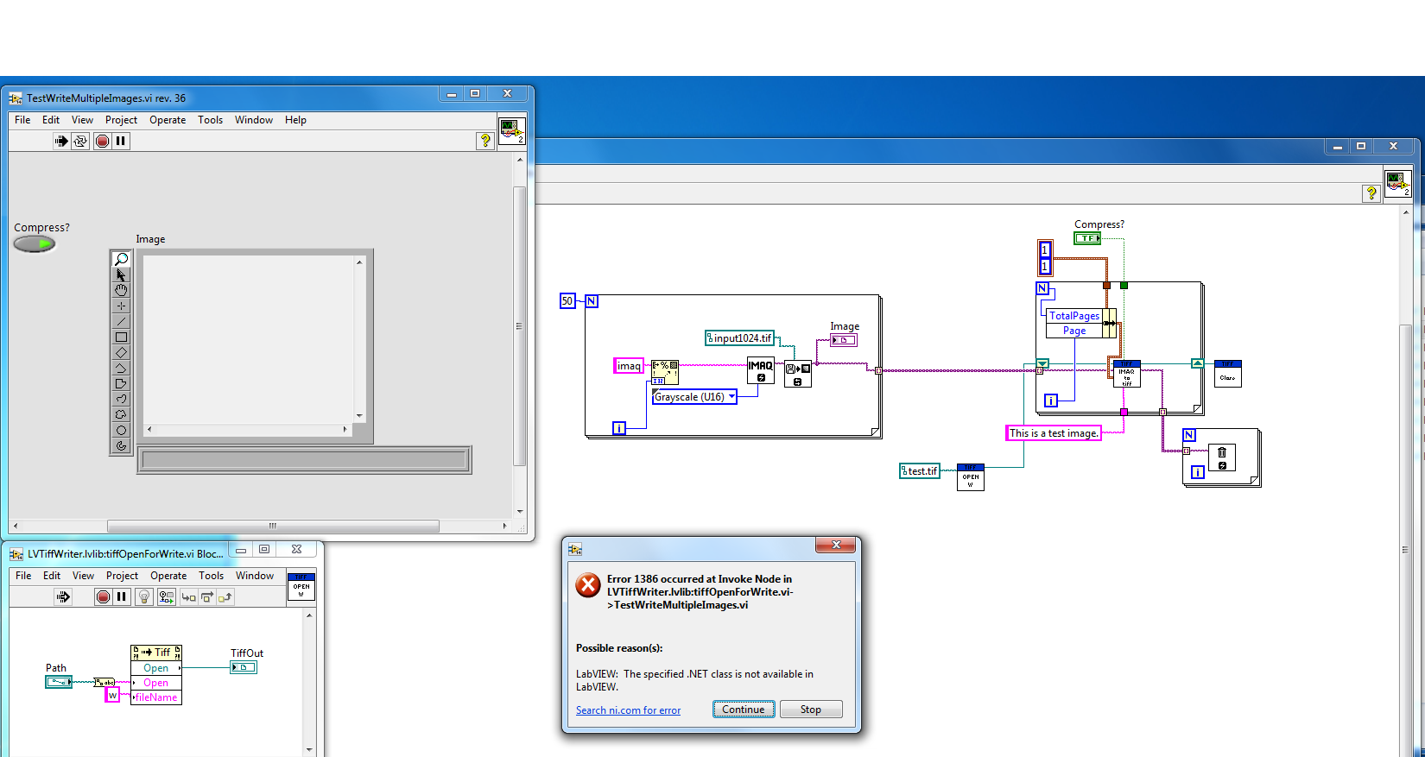
Task: Abort execution in tiffOpenForWrite window
Action: click(103, 596)
